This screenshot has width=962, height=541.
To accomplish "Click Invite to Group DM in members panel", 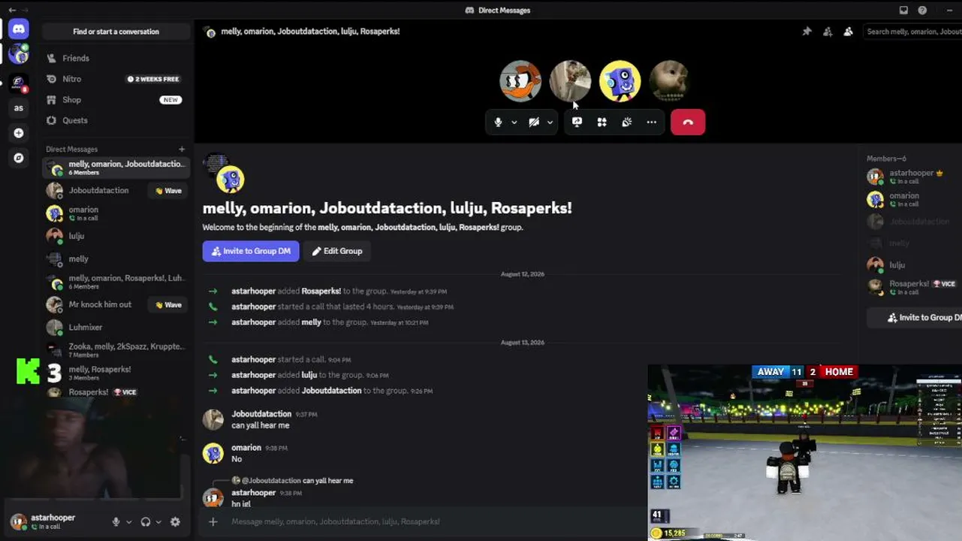I will pos(916,318).
